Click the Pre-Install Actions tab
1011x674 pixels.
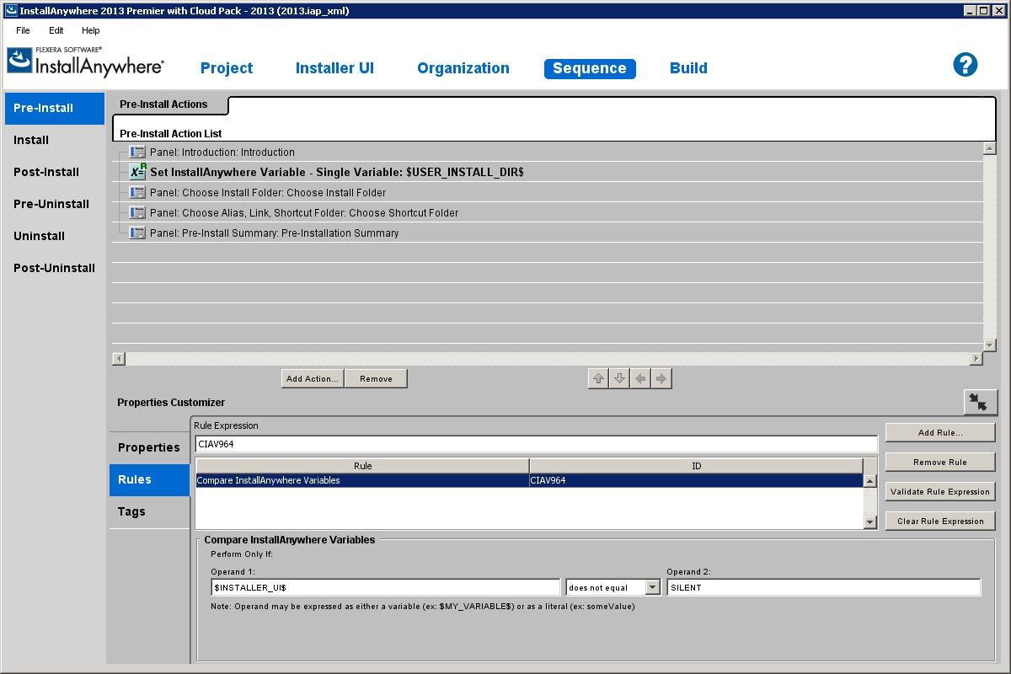(x=169, y=104)
